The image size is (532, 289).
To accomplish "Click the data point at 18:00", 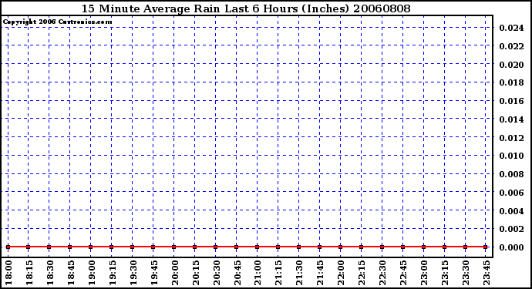I will pyautogui.click(x=8, y=247).
